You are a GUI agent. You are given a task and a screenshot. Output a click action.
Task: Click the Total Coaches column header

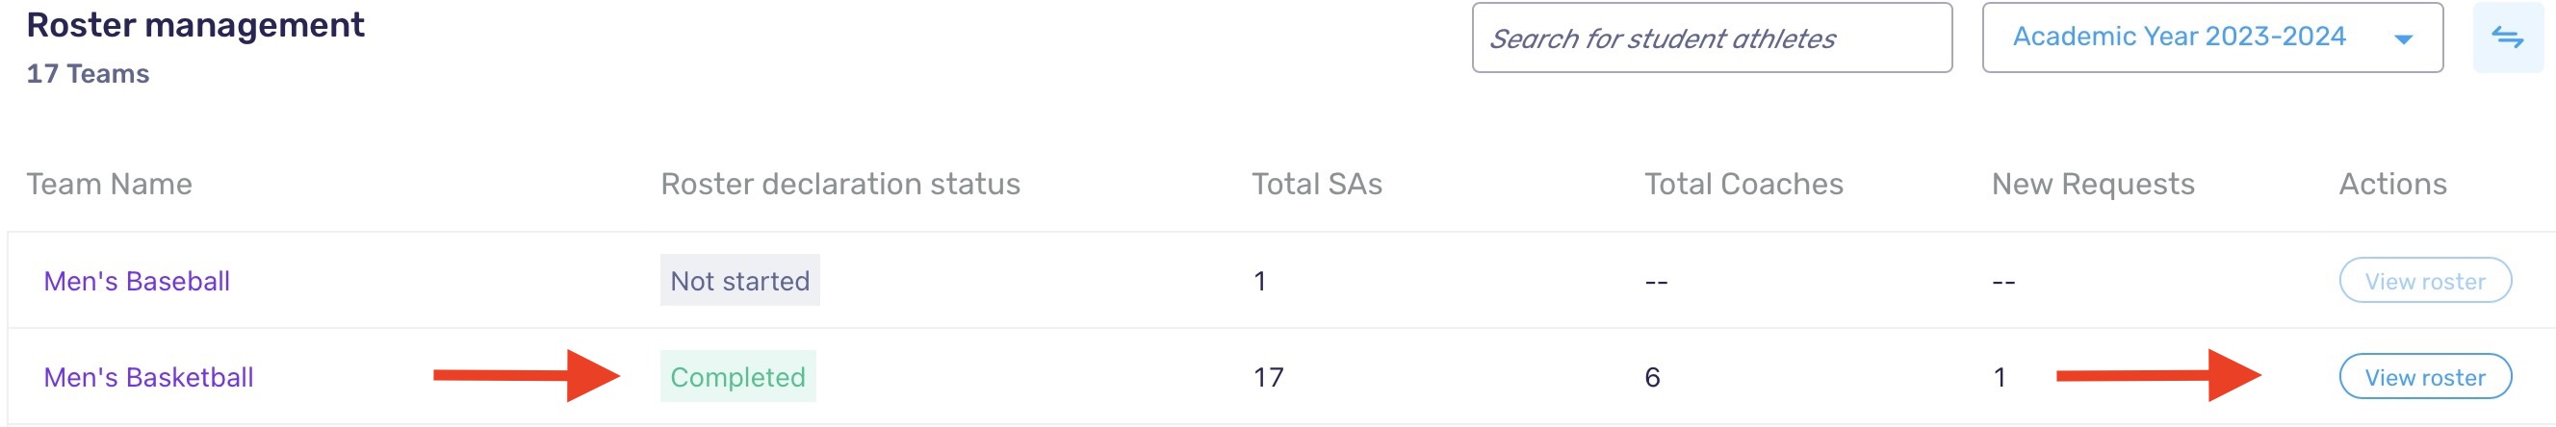tap(1743, 185)
